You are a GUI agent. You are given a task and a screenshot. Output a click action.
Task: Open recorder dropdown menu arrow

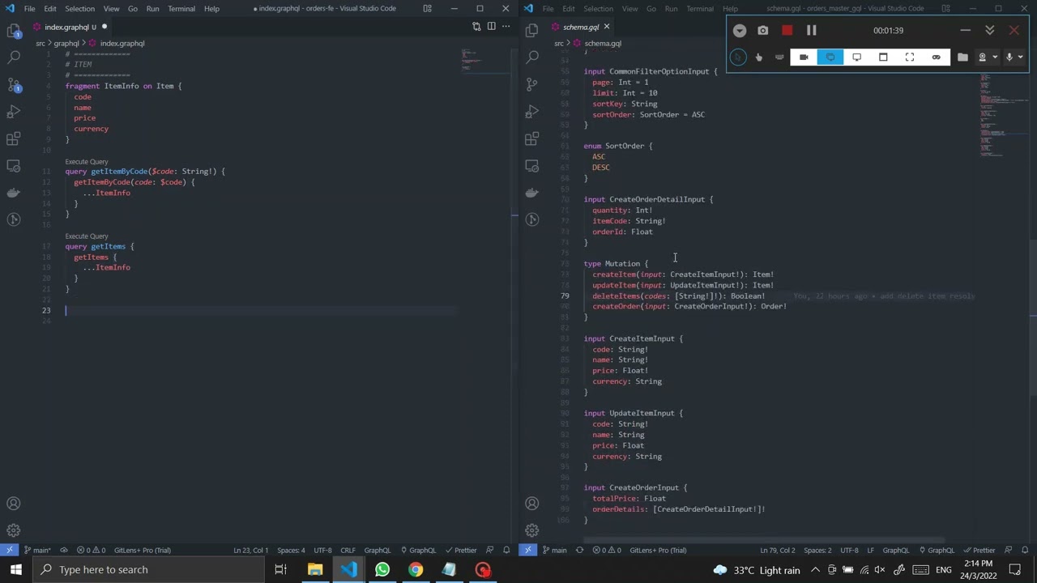point(740,30)
